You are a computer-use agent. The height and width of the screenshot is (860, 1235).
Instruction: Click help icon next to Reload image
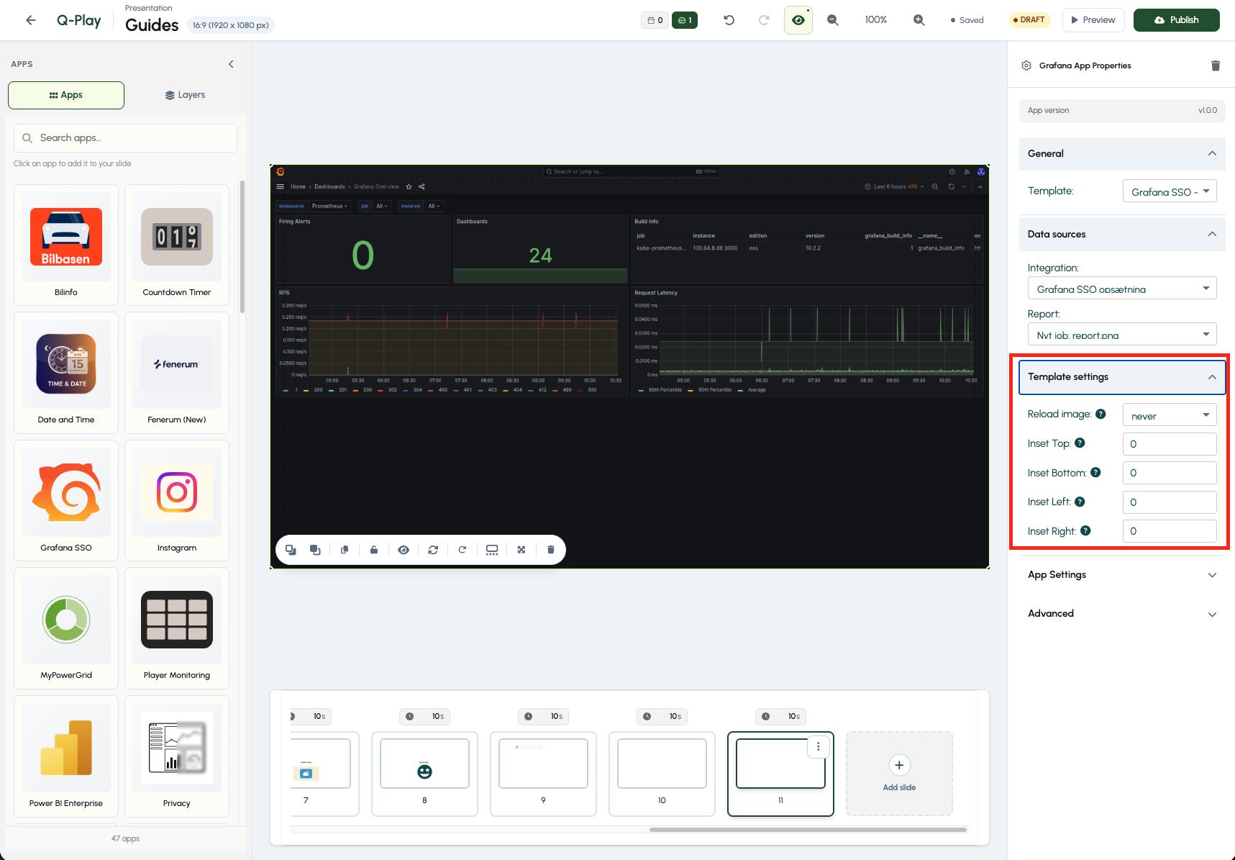pyautogui.click(x=1100, y=414)
